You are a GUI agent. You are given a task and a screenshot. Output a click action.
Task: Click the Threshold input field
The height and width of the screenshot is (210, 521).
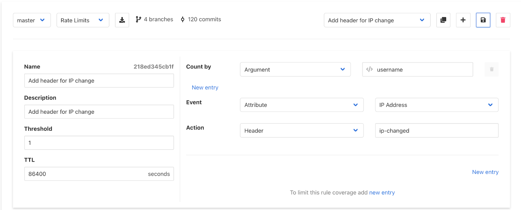click(x=99, y=143)
